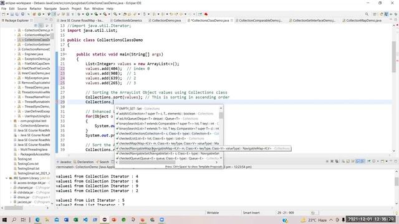Viewport: 399px width, 224px height.
Task: Select asLifoQueue(Deque) proposal
Action: pos(168,119)
